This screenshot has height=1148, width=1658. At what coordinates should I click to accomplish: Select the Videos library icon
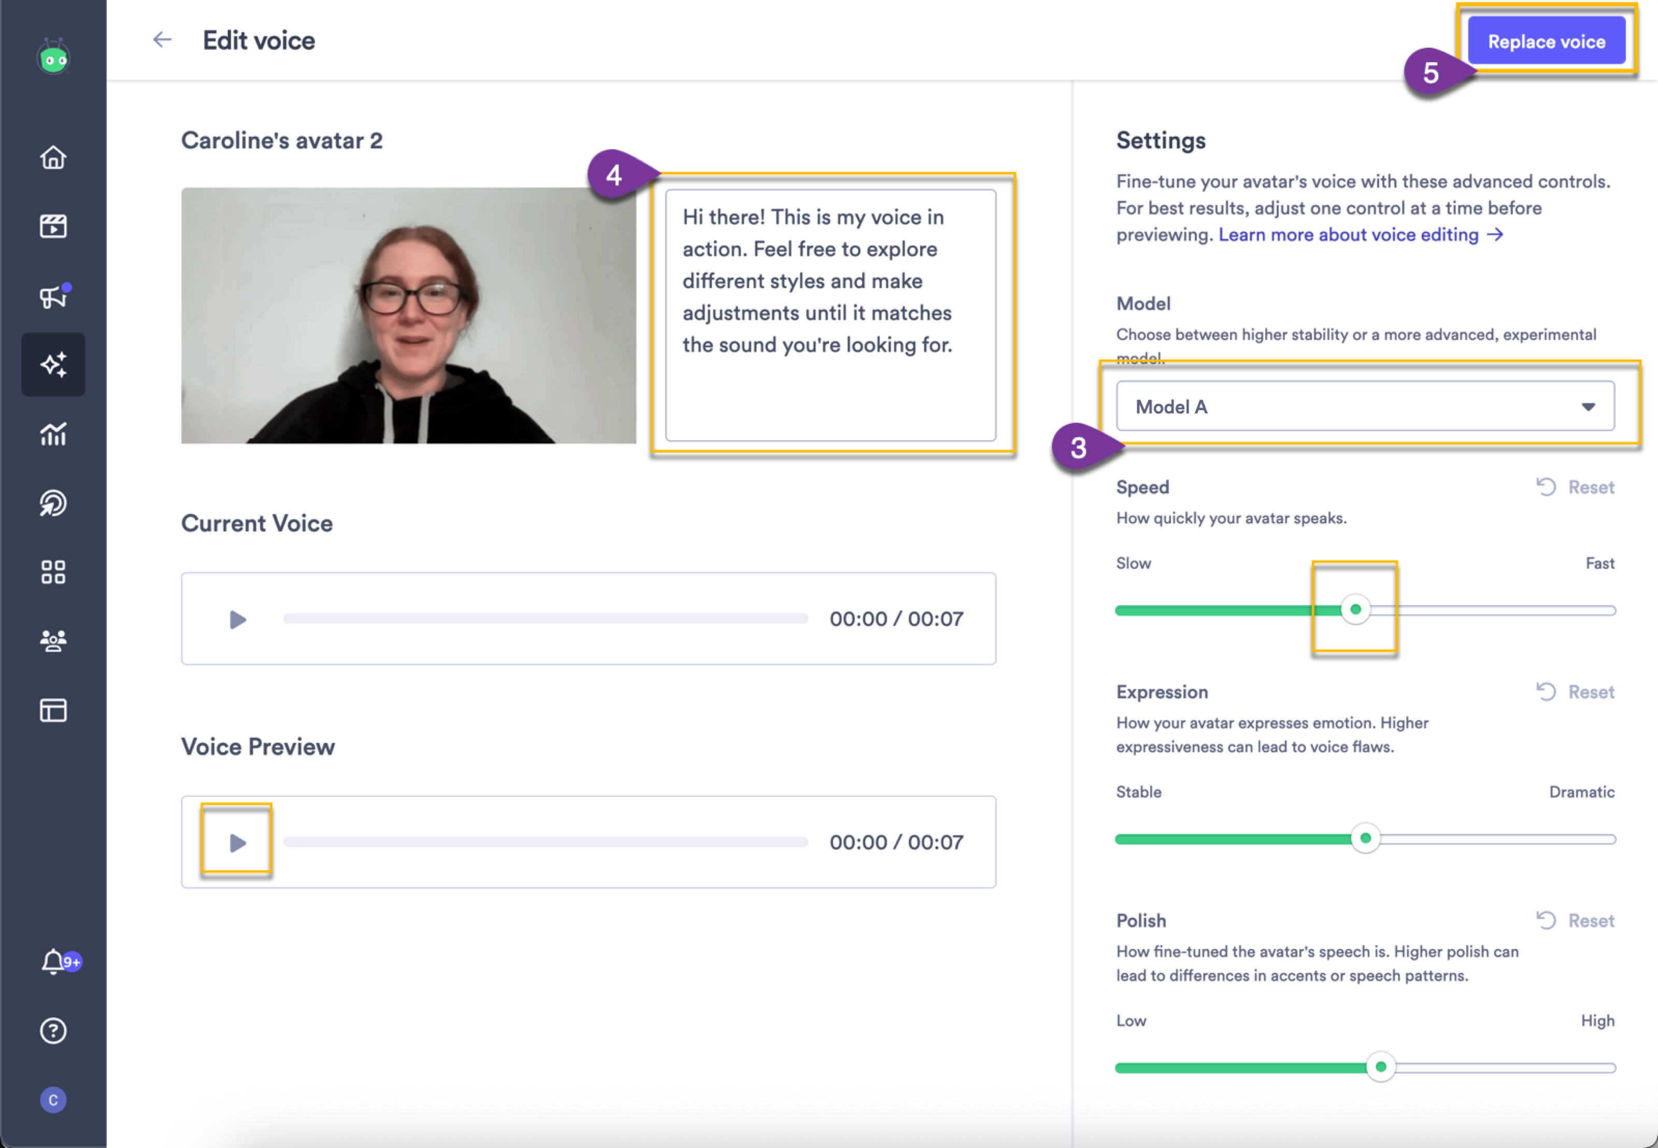(53, 225)
